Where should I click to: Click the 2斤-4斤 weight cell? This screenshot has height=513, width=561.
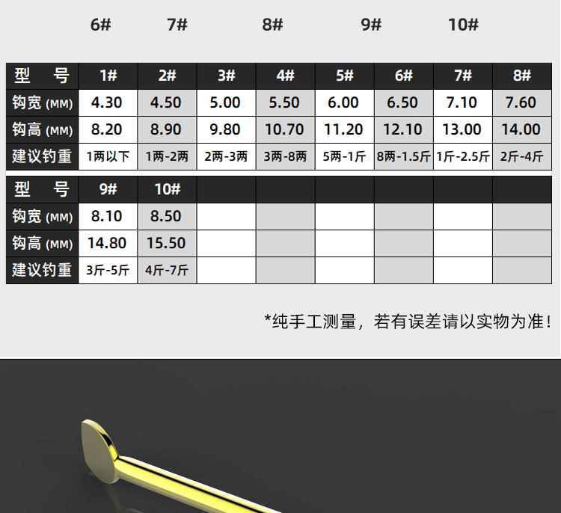point(522,157)
